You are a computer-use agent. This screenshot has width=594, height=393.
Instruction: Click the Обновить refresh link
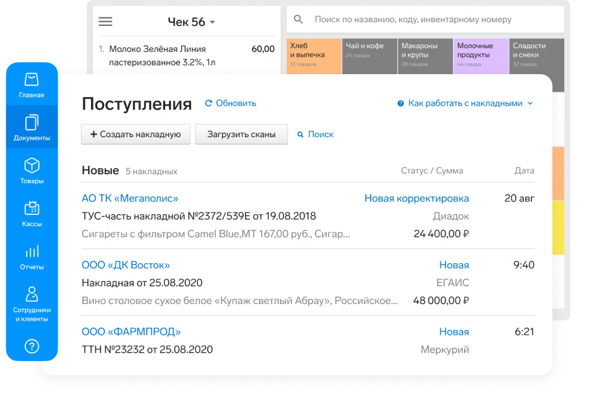coord(230,103)
